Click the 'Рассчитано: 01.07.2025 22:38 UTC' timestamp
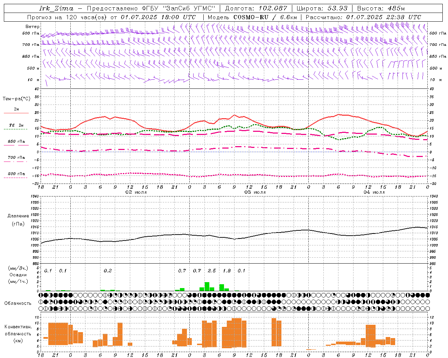Image resolution: width=448 pixels, height=358 pixels. click(x=363, y=17)
